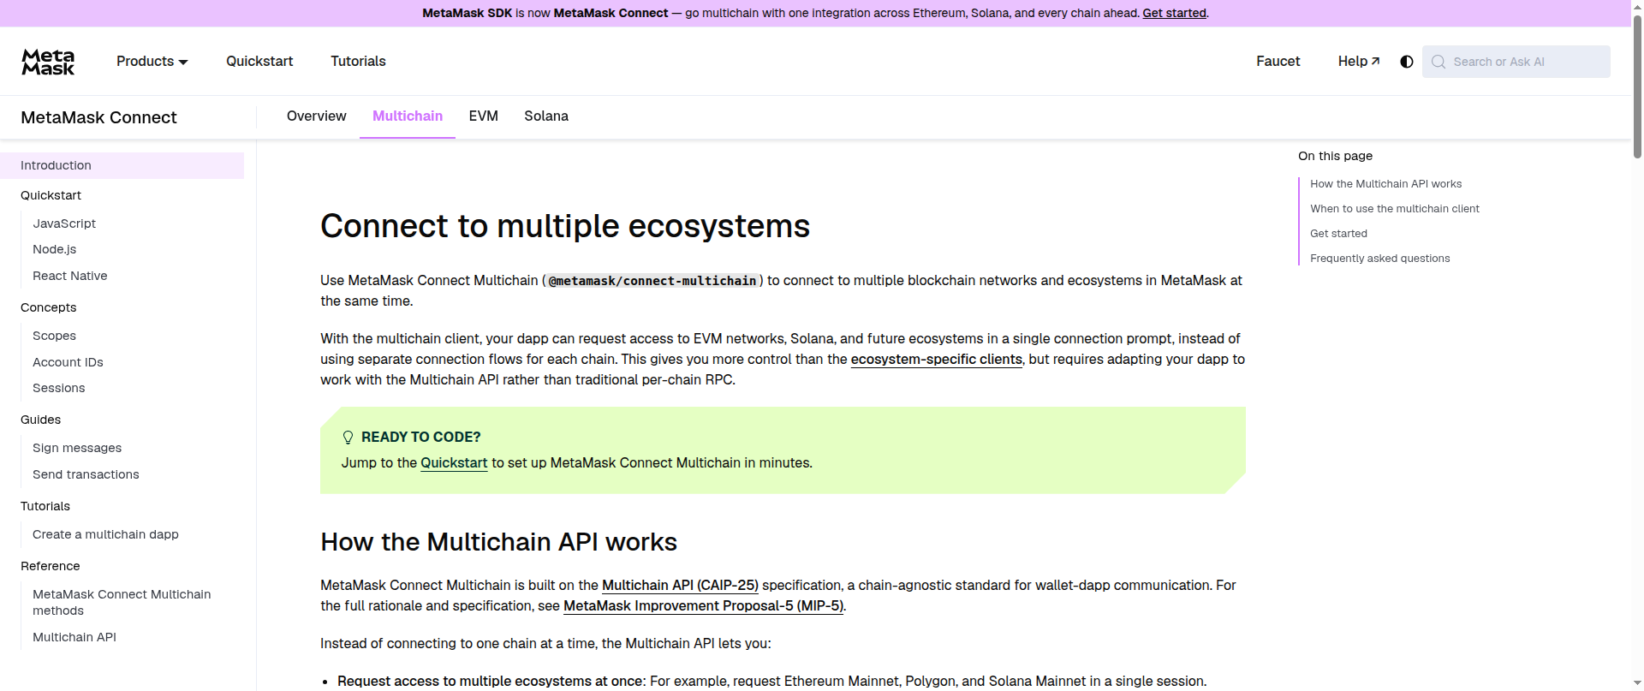Image resolution: width=1644 pixels, height=691 pixels.
Task: Click the lightbulb icon beside READY TO CODE
Action: tap(348, 438)
